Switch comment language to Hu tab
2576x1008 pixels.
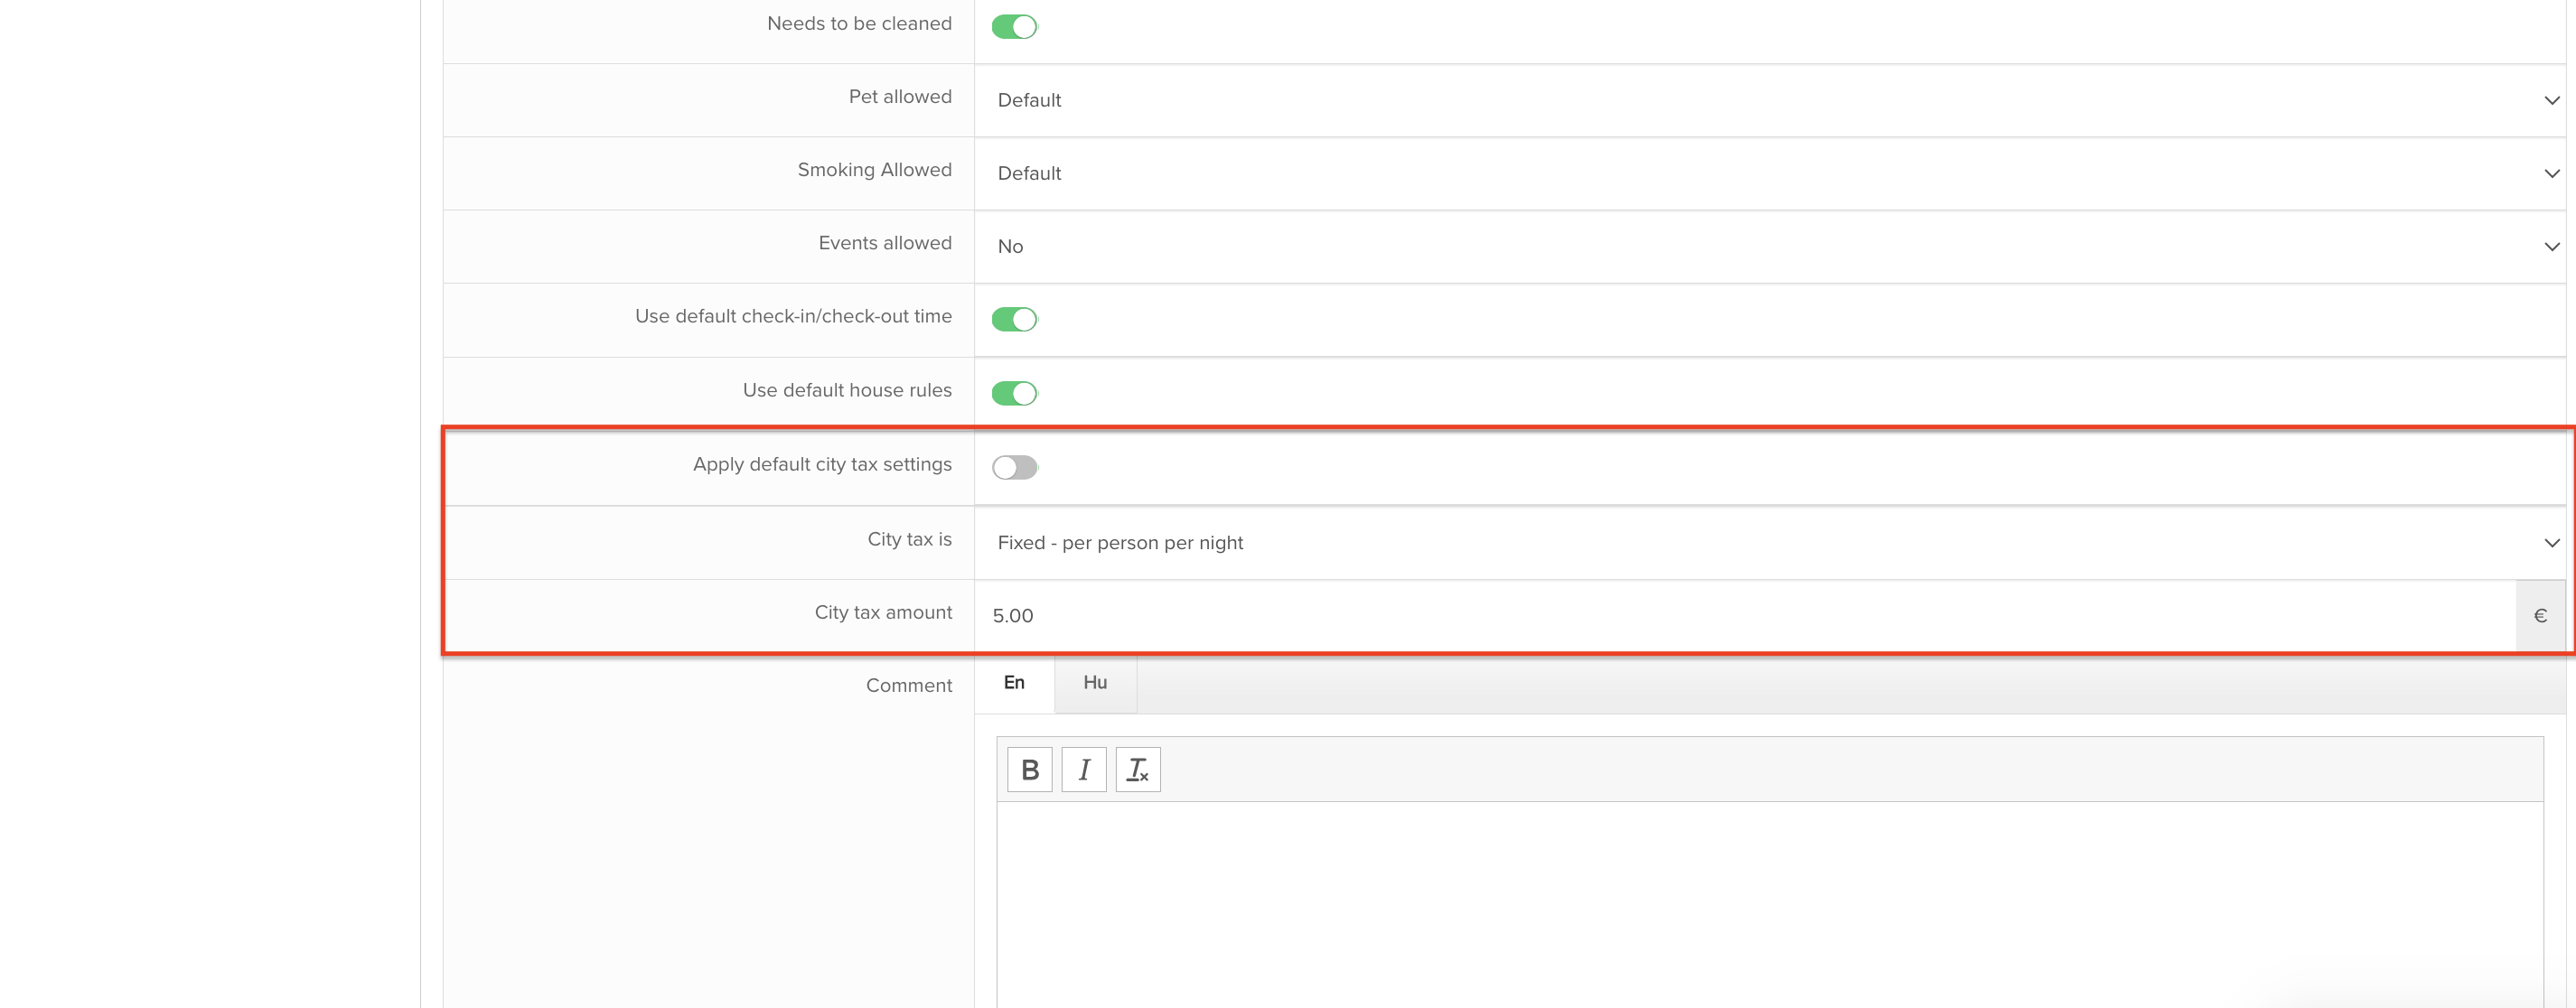[x=1095, y=683]
